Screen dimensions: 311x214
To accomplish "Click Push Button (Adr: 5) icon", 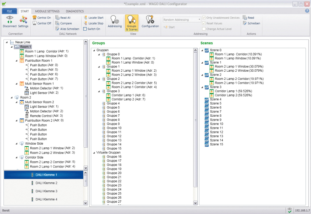I will click(27, 70).
